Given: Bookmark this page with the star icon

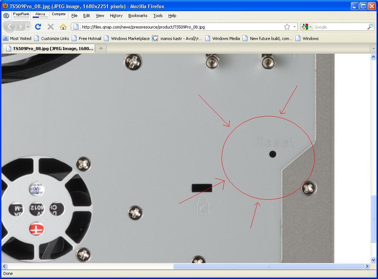Looking at the screenshot, I should click(x=287, y=27).
